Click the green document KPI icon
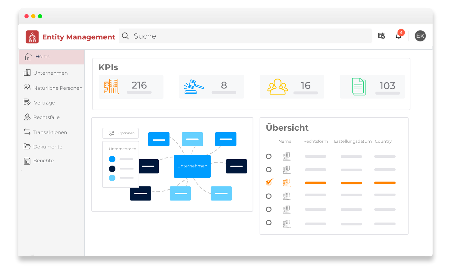 [x=359, y=87]
